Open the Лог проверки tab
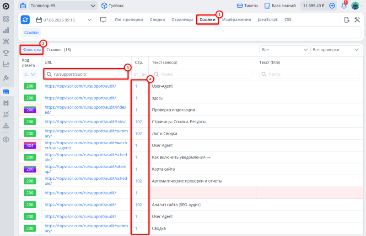 [x=129, y=20]
